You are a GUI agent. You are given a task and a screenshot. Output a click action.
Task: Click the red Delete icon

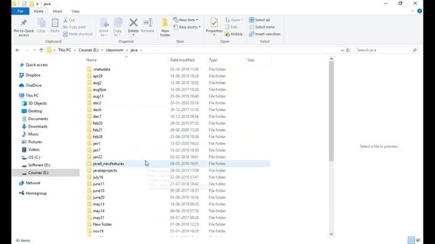133,22
